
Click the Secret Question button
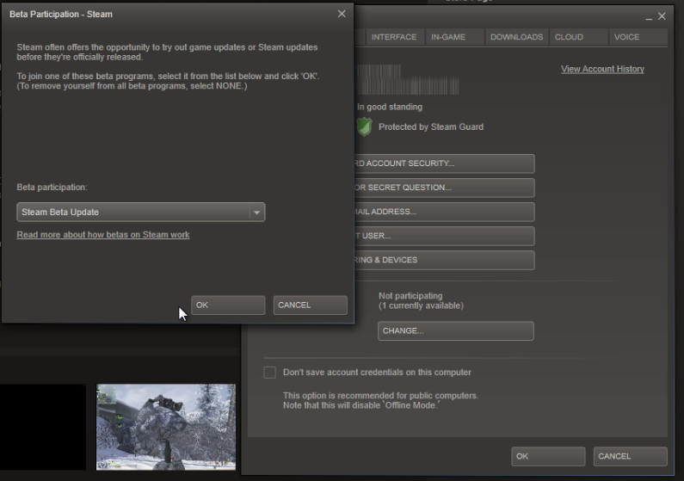click(444, 188)
